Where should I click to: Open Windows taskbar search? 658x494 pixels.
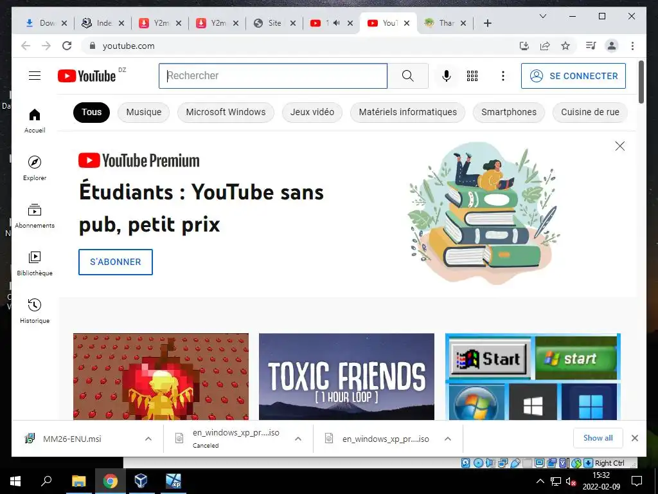(x=46, y=480)
